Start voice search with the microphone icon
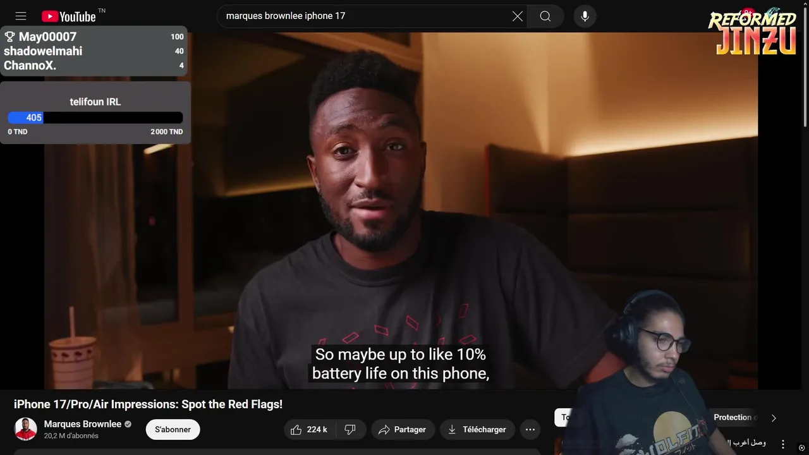The image size is (809, 455). [x=585, y=16]
